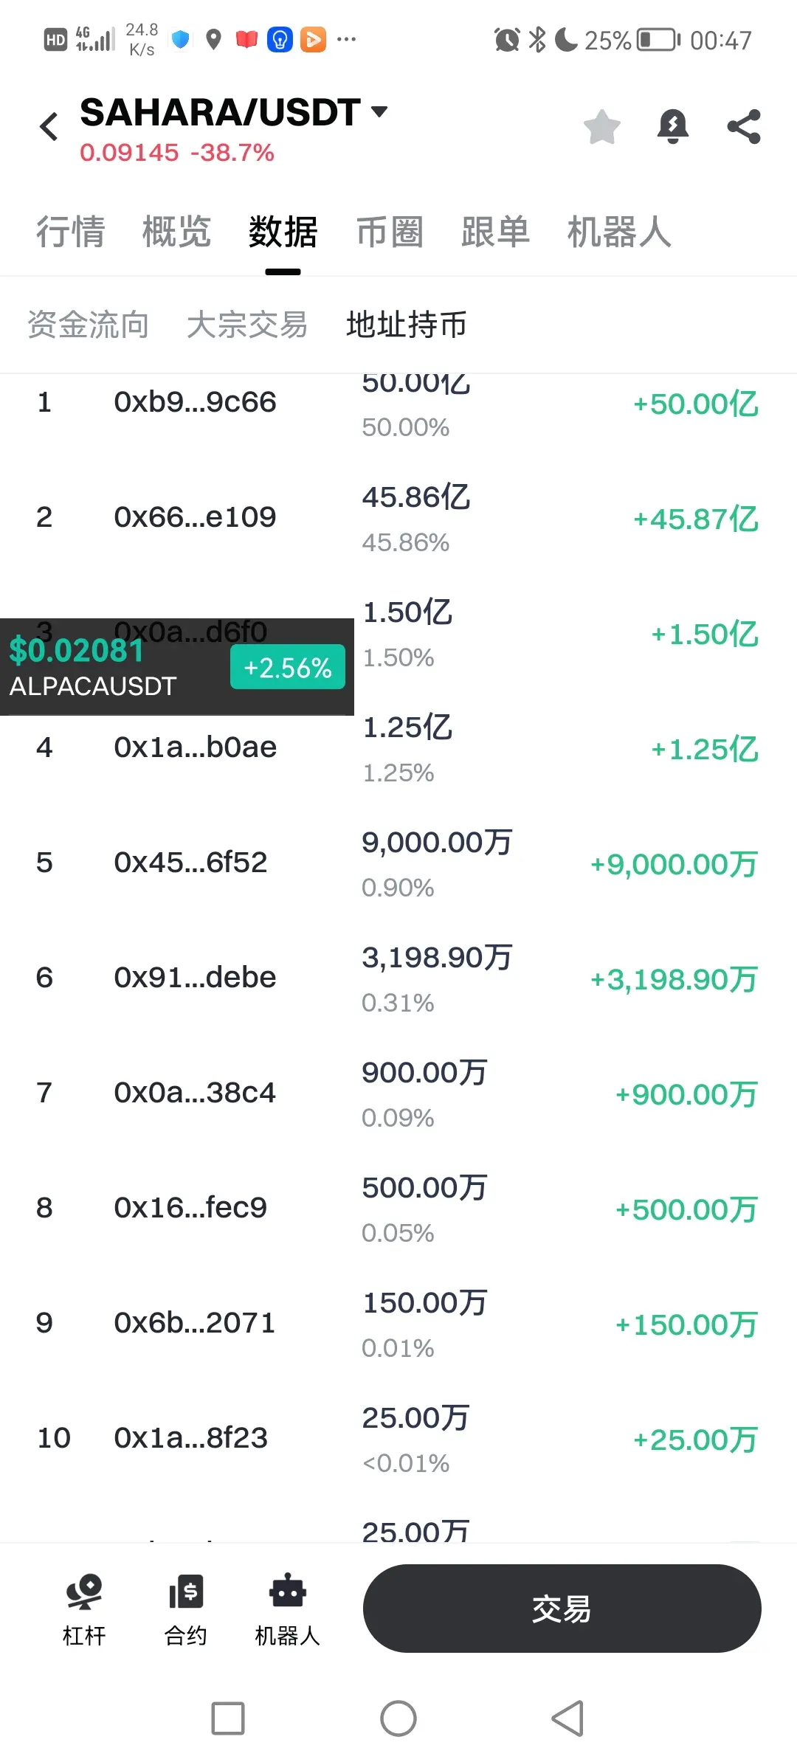Screen dimensions: 797x1762
Task: Tap the share icon
Action: click(x=744, y=127)
